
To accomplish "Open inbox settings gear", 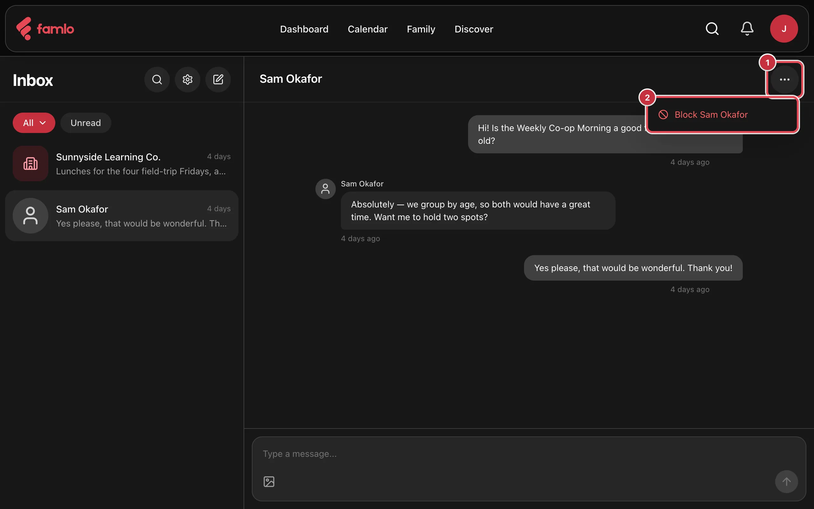I will (187, 80).
